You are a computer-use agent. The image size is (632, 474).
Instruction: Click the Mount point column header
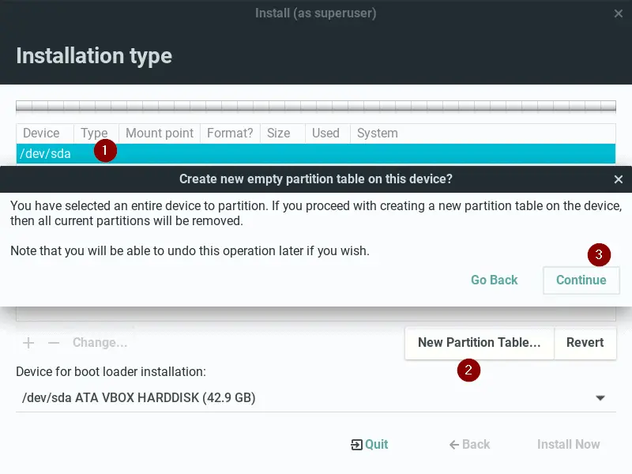click(x=160, y=134)
